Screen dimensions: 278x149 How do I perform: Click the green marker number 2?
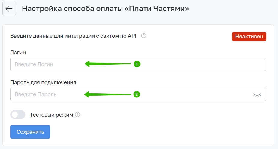(x=137, y=94)
